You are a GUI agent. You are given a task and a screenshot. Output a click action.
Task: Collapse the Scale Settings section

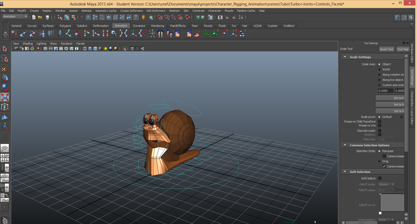point(345,57)
